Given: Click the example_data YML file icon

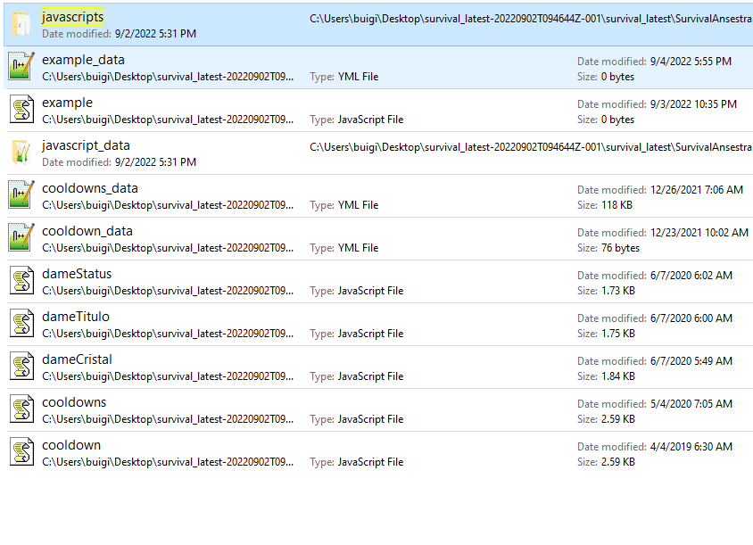Looking at the screenshot, I should click(21, 67).
